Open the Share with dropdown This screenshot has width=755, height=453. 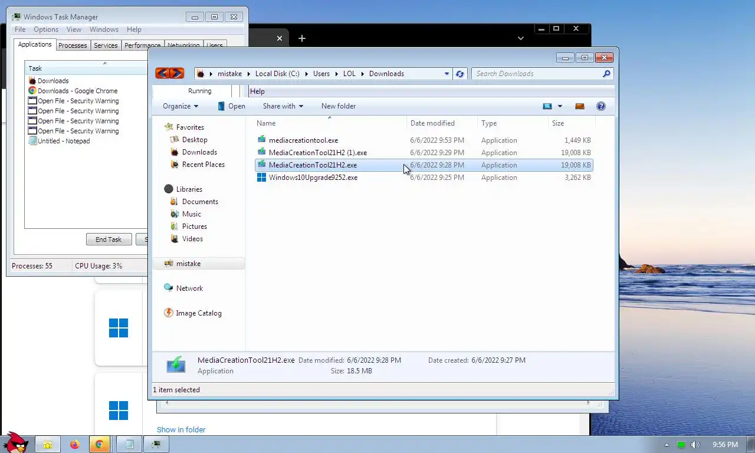[x=283, y=106]
